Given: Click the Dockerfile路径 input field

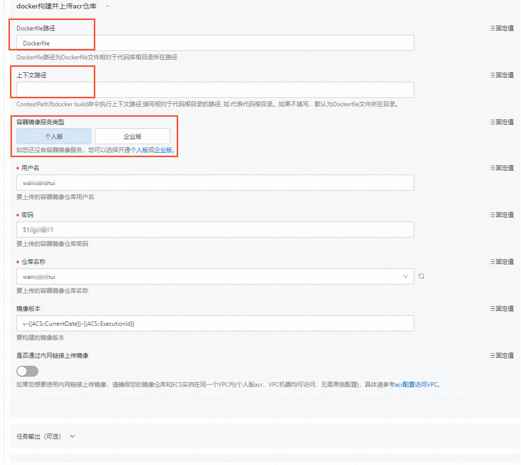Looking at the screenshot, I should 215,43.
